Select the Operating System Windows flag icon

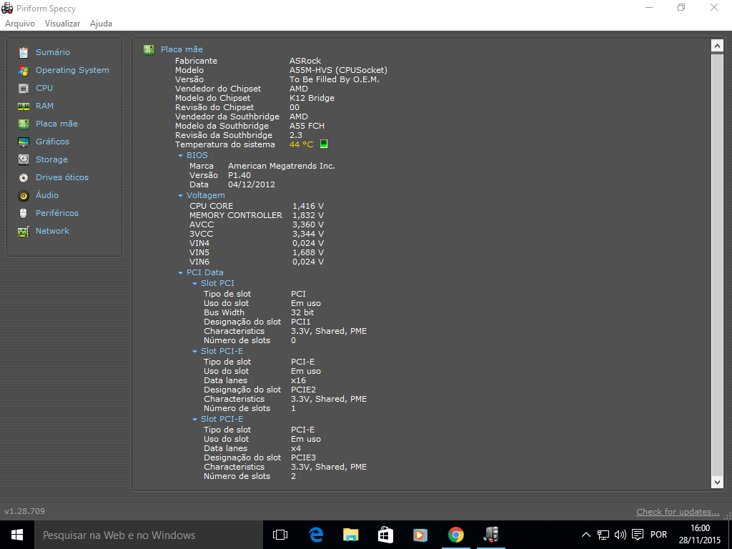pyautogui.click(x=24, y=70)
